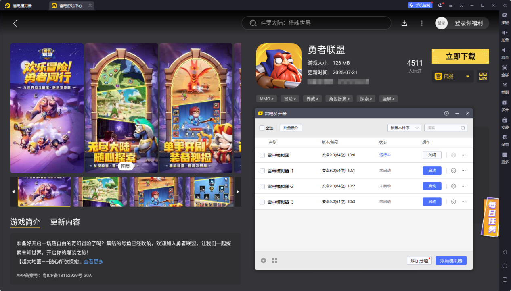Close the running 雷电模拟器 with 关闭
This screenshot has width=511, height=291.
pyautogui.click(x=432, y=155)
